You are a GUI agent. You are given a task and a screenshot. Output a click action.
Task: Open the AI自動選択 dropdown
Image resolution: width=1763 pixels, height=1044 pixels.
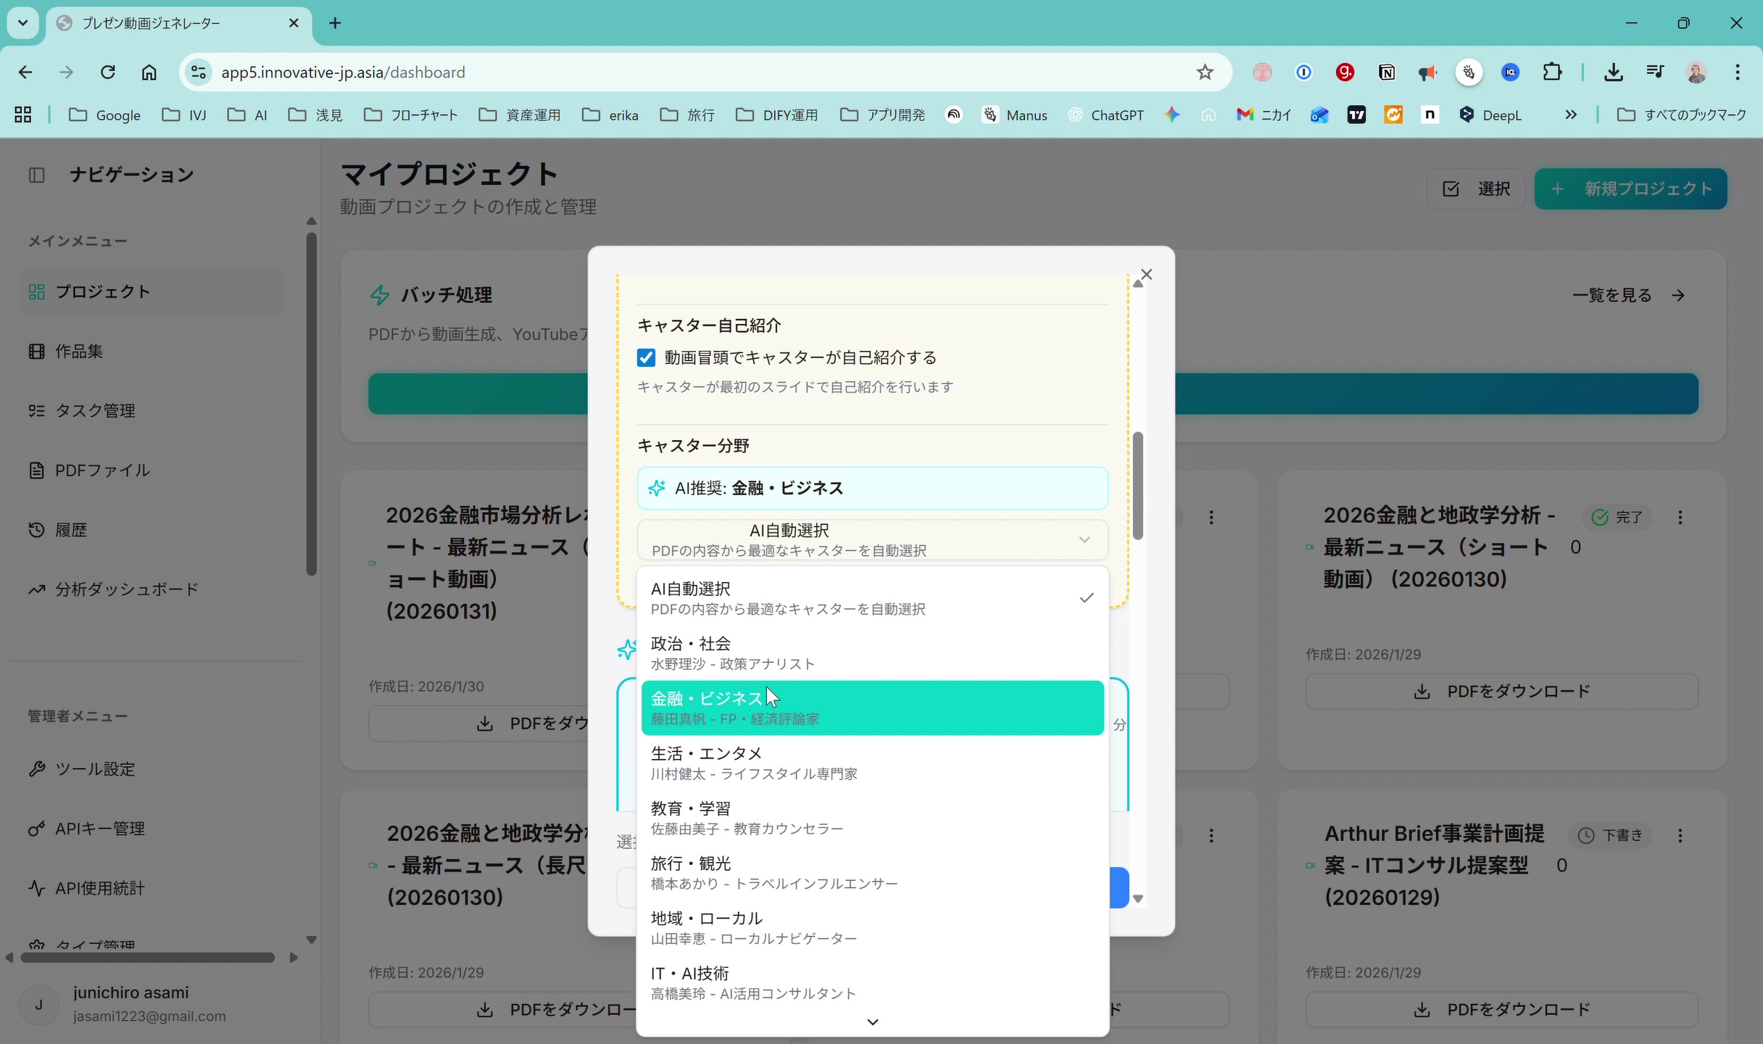872,539
